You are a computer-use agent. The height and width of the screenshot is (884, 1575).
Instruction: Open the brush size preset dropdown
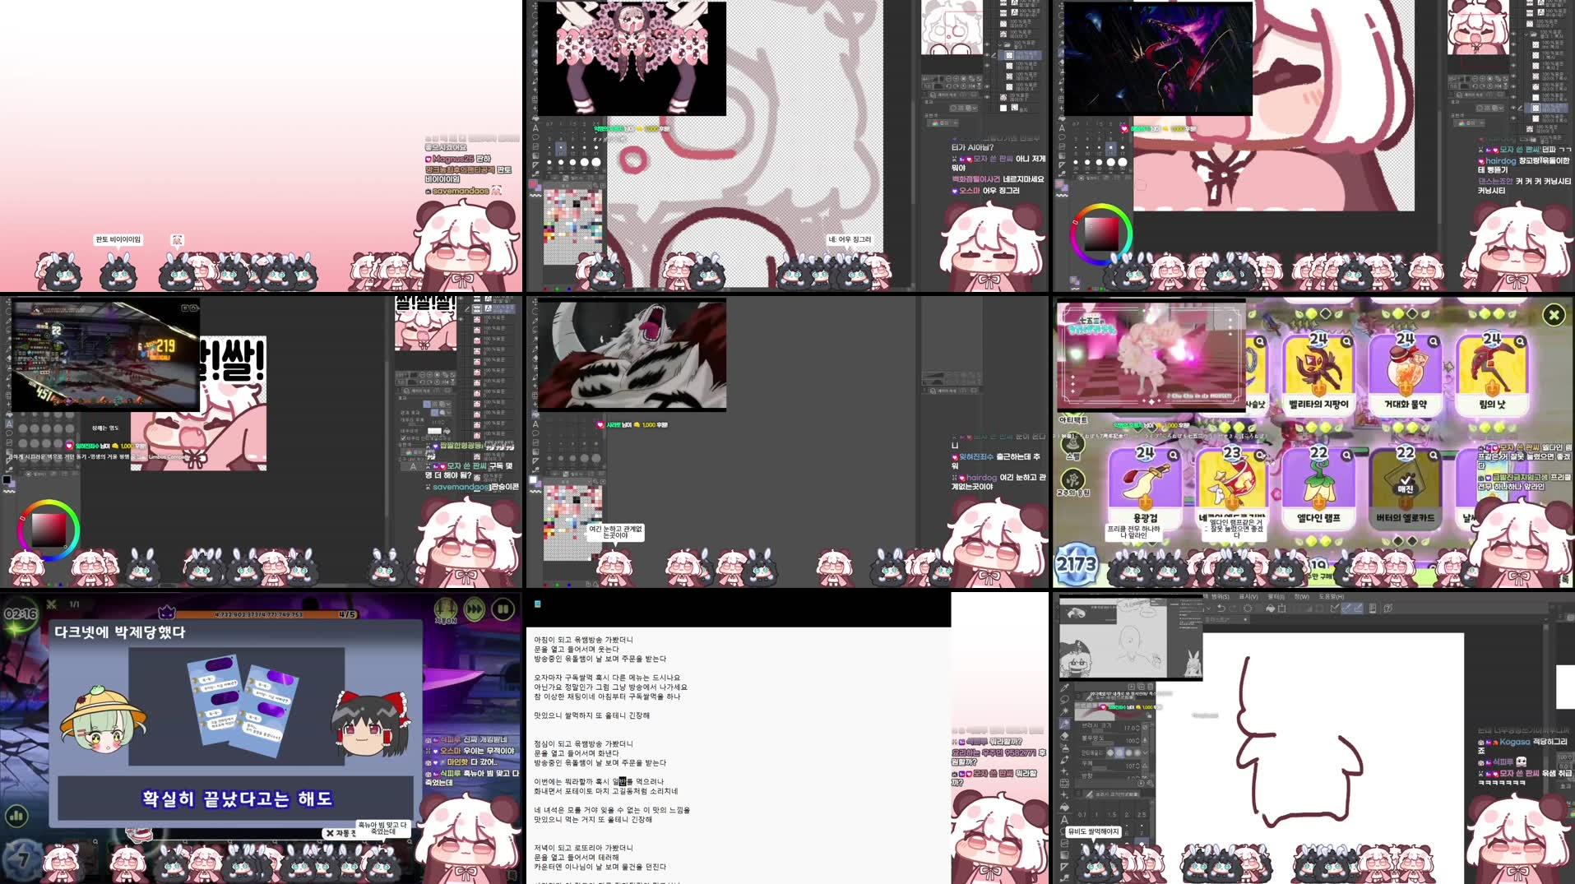1145,728
